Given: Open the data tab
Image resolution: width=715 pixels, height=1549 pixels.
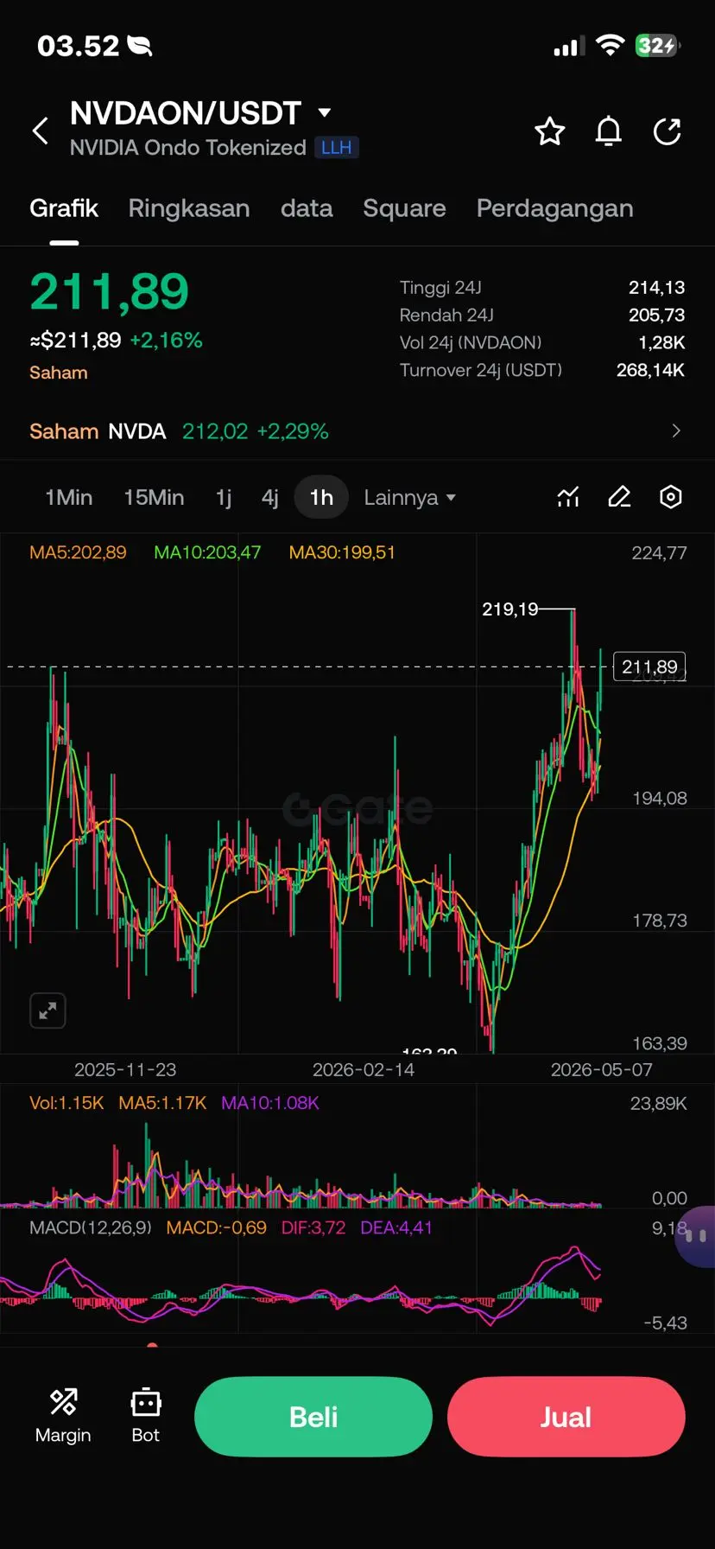Looking at the screenshot, I should tap(307, 208).
